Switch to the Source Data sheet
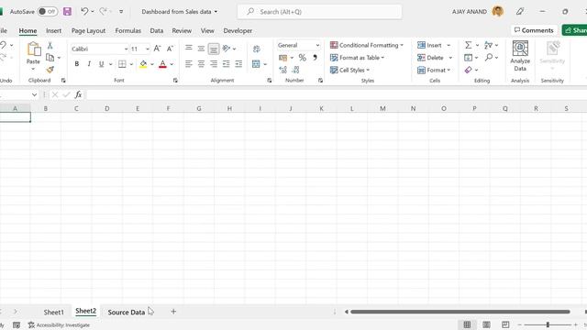587x330 pixels. pyautogui.click(x=127, y=312)
